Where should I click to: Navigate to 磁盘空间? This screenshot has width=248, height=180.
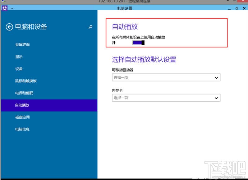[22, 118]
